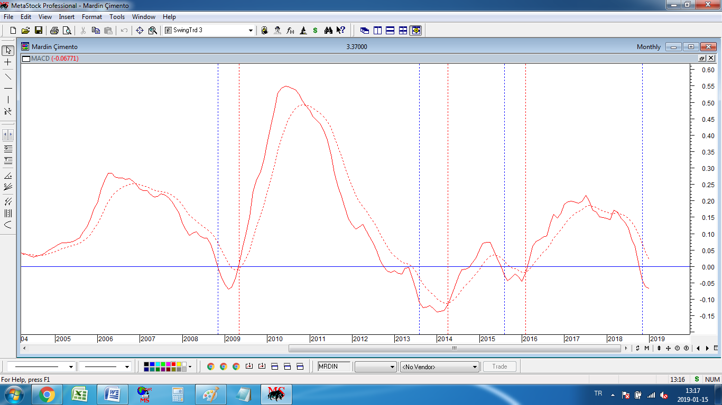Click the zoom out minus button under the chart
The image size is (722, 405).
point(677,348)
